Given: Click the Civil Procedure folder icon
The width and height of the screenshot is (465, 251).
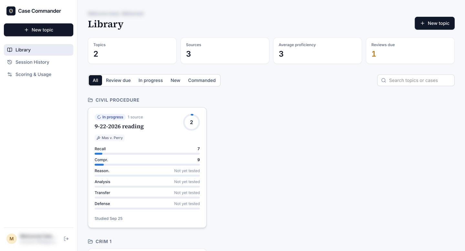Looking at the screenshot, I should (x=90, y=100).
